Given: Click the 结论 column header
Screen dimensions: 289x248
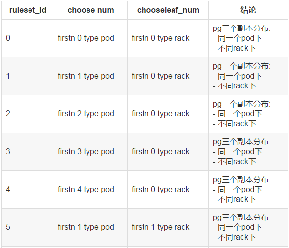Looking at the screenshot, I should pos(248,10).
